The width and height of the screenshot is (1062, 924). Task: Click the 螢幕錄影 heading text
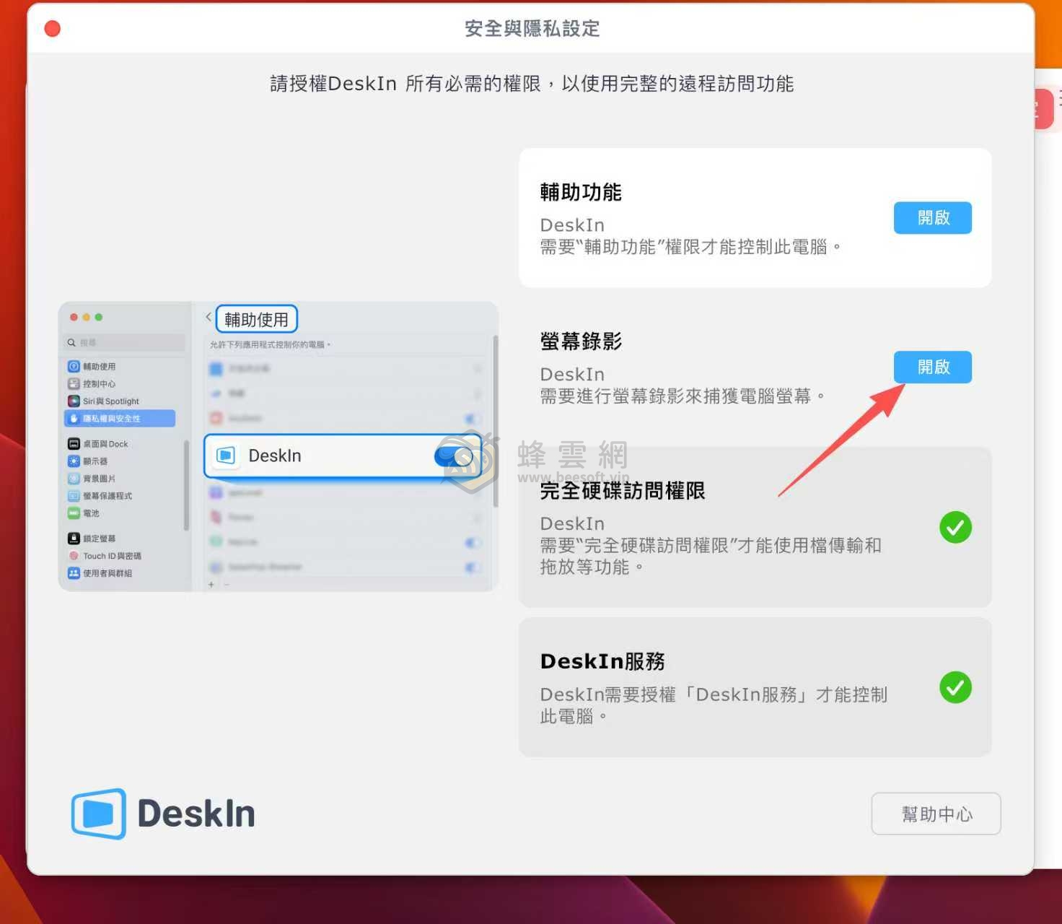(581, 341)
